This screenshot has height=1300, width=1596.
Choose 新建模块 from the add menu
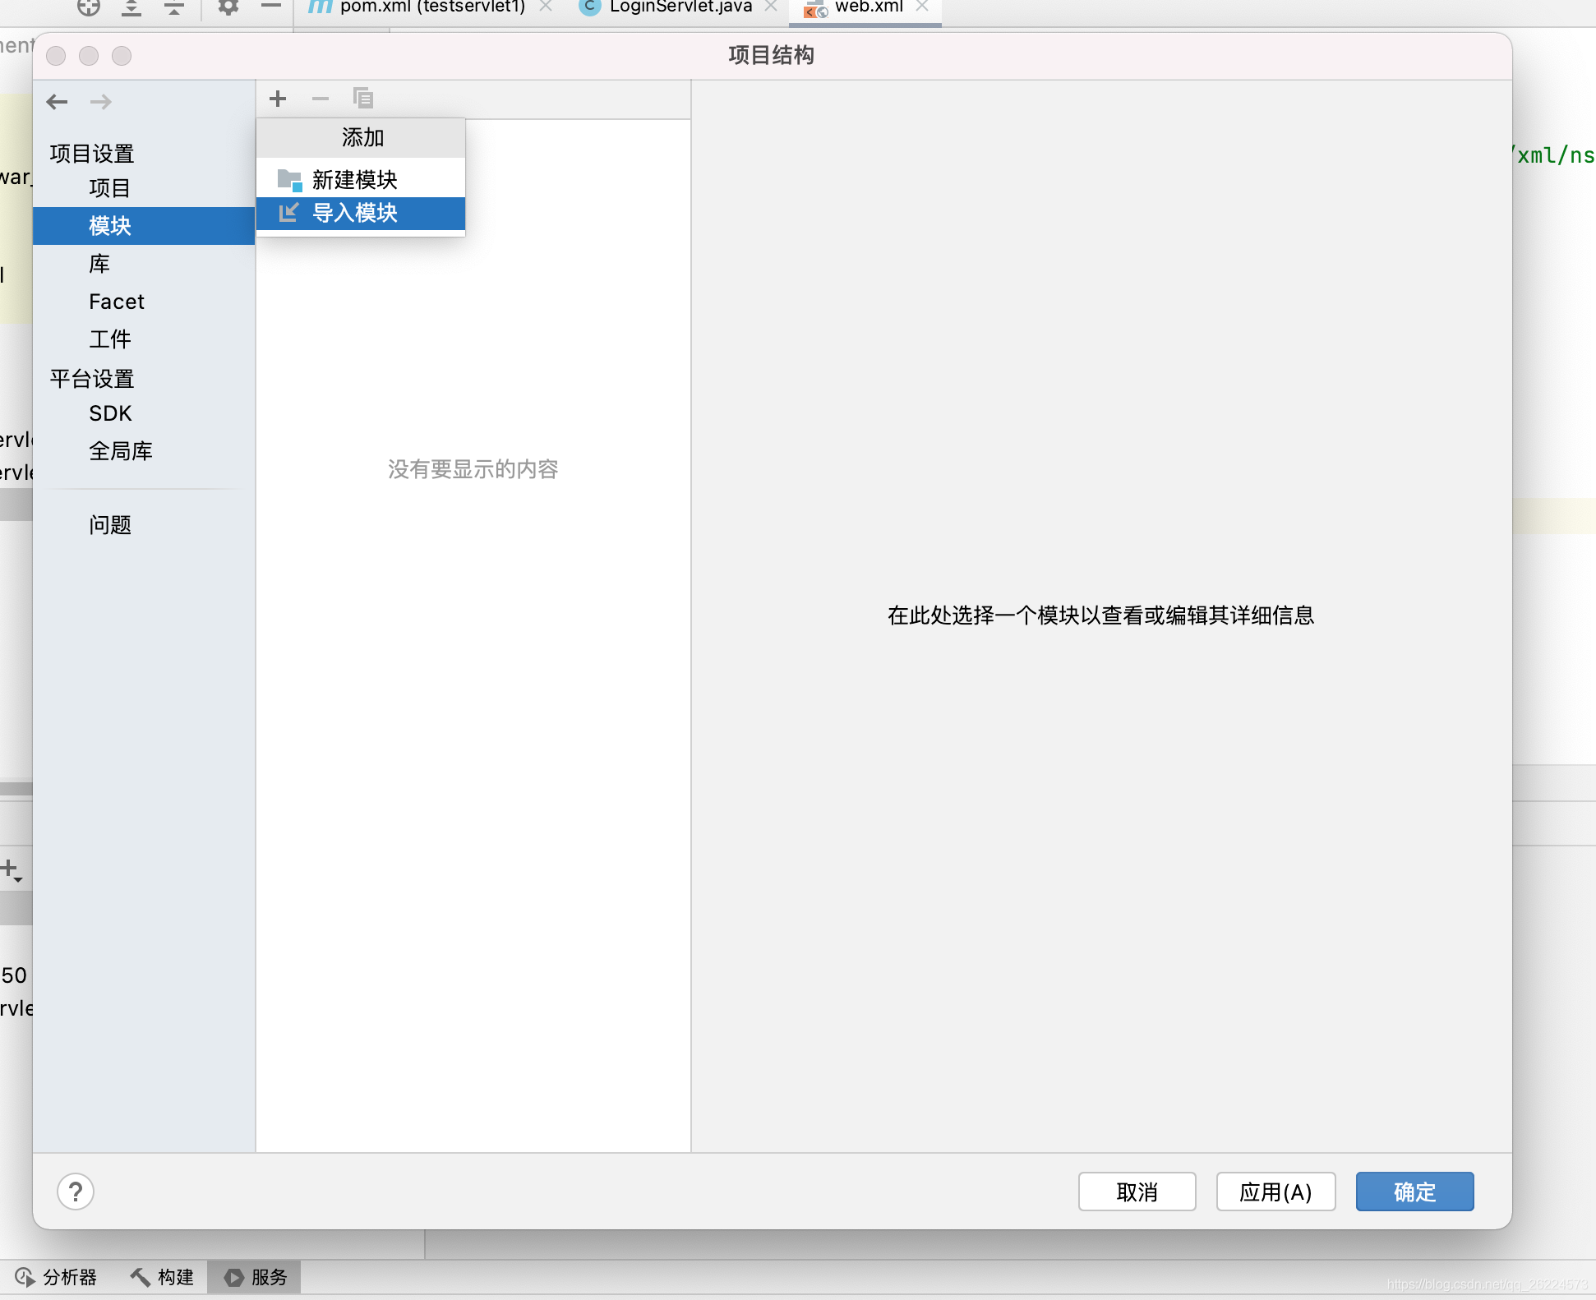point(361,179)
